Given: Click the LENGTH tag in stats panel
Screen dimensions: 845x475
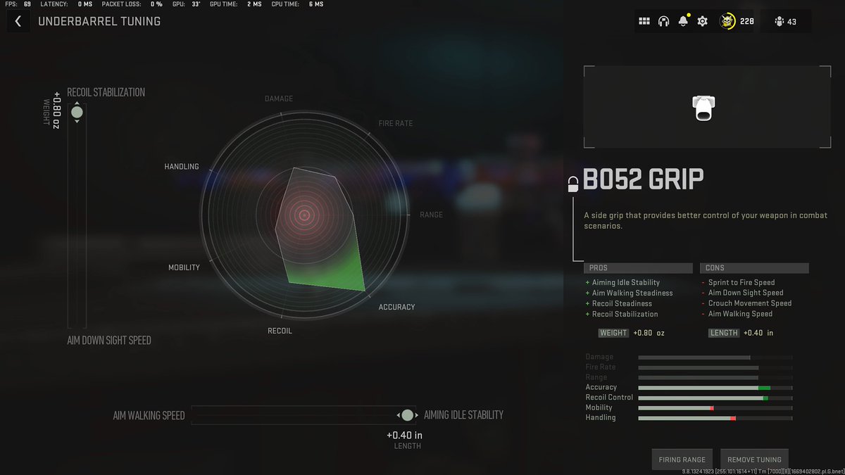Looking at the screenshot, I should 724,333.
